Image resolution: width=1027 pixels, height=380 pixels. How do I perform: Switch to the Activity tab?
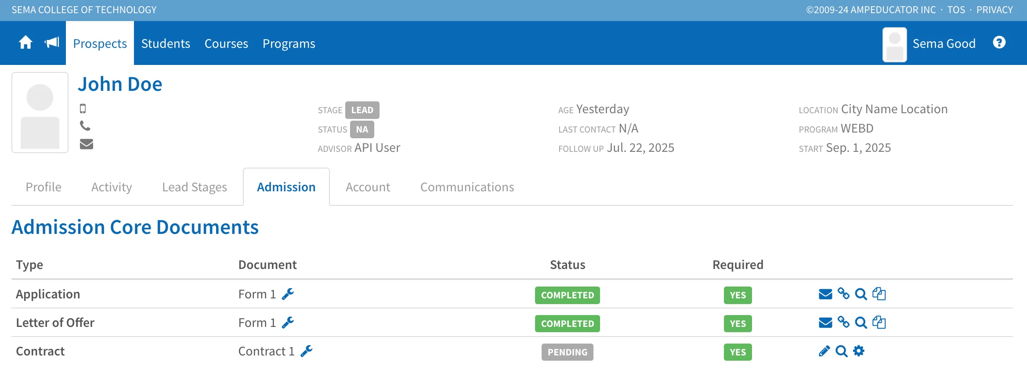coord(112,187)
